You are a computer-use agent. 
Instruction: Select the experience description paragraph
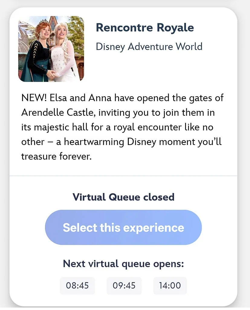122,127
